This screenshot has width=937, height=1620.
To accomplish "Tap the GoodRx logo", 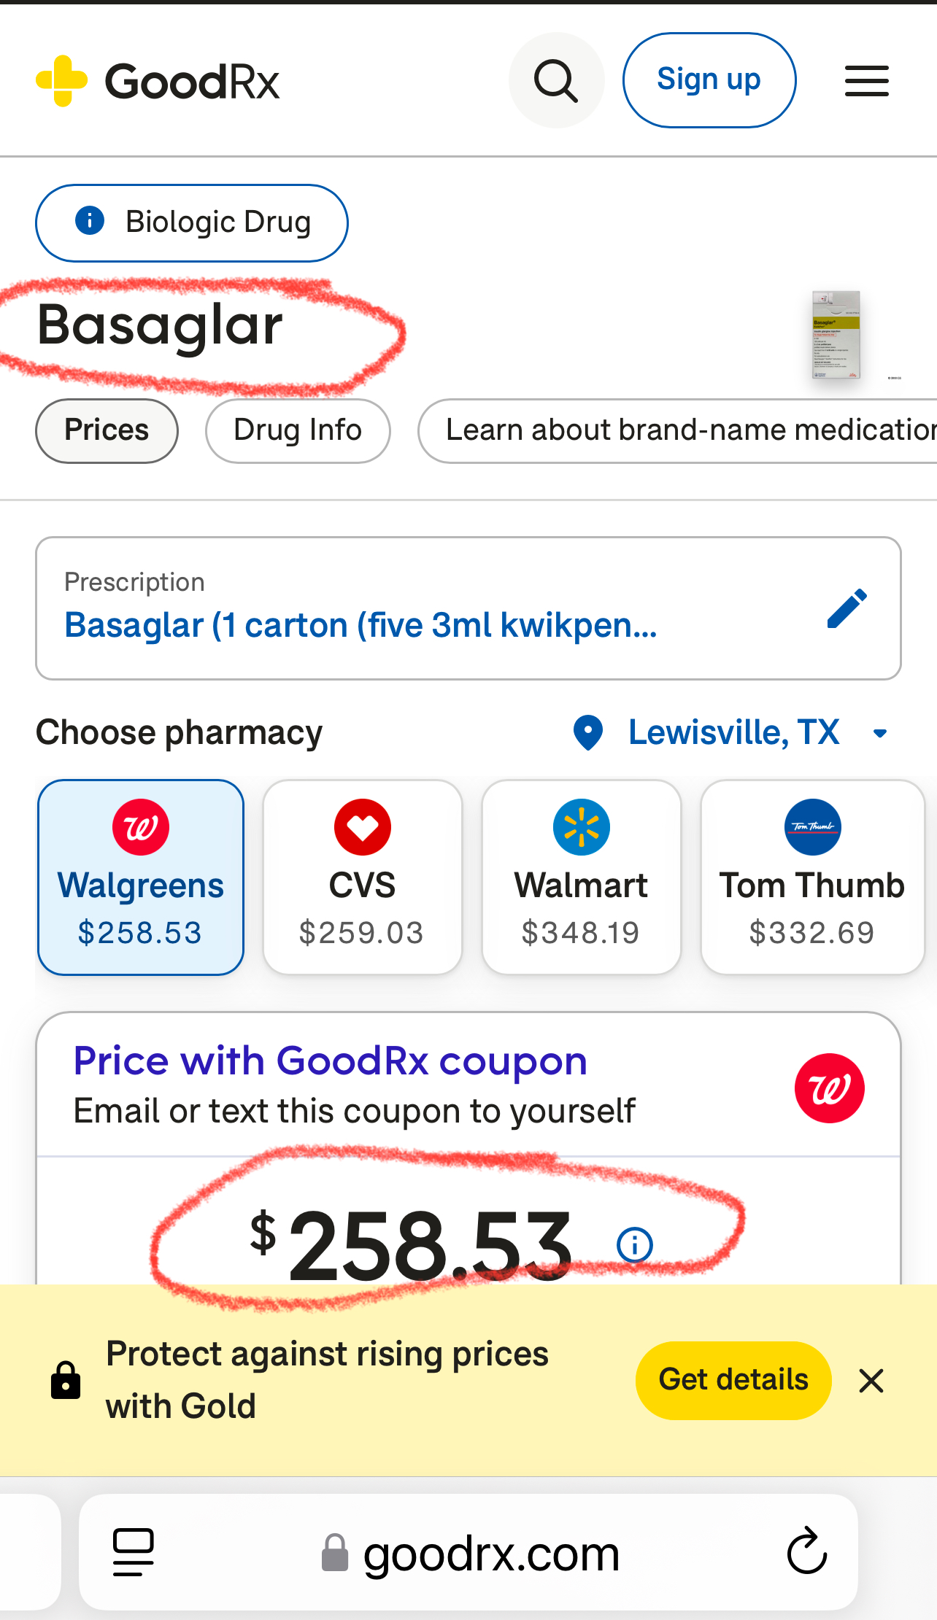I will 158,81.
